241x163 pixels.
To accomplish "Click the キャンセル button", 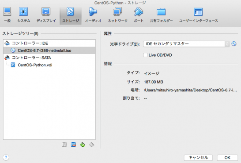I will [198, 158].
